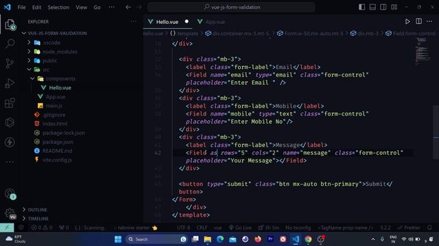This screenshot has width=439, height=246.
Task: Open main.js in file tree
Action: click(x=54, y=106)
